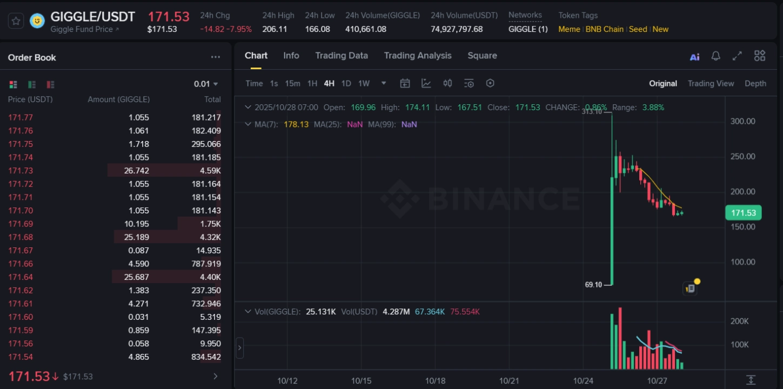Screen dimensions: 783x389
Task: Expand chart to fullscreen
Action: point(737,56)
